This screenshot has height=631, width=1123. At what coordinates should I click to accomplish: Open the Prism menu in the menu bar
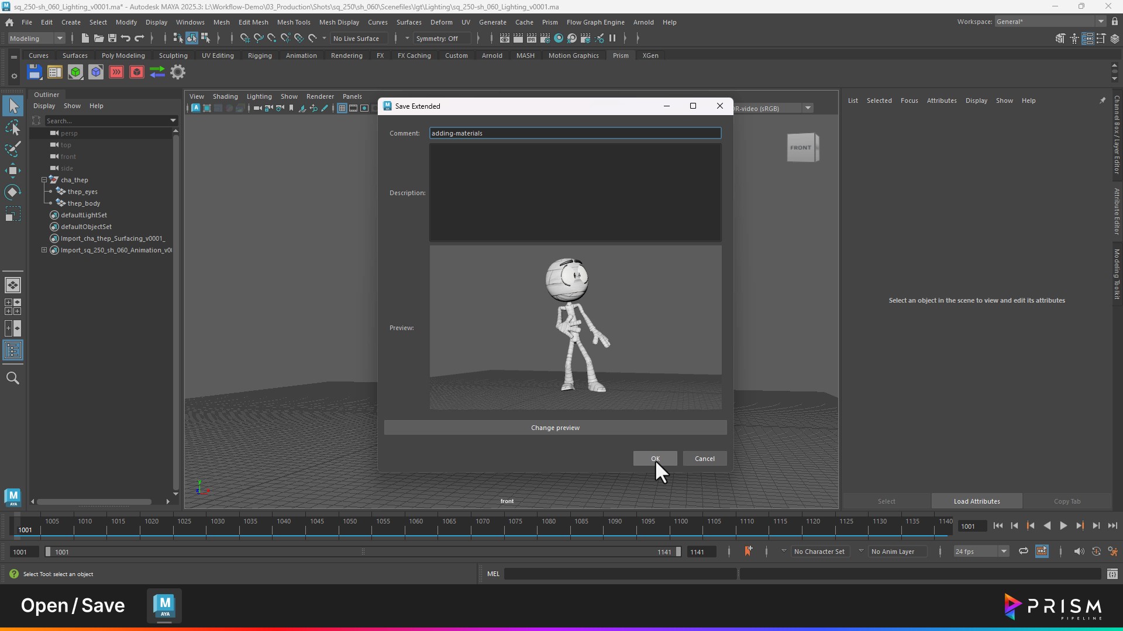click(x=550, y=22)
